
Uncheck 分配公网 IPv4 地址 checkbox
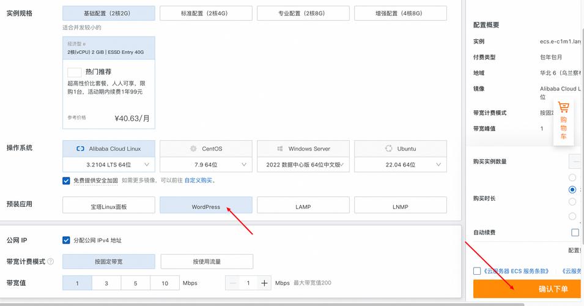66,240
